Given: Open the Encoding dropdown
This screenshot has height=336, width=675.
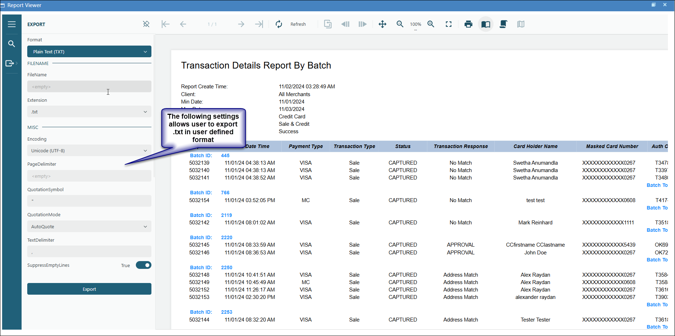Looking at the screenshot, I should click(x=89, y=151).
